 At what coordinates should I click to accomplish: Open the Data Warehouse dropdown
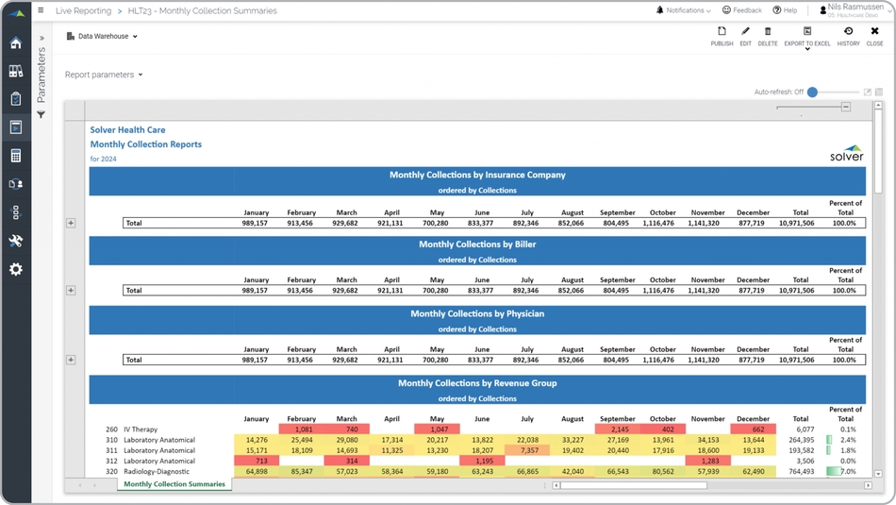coord(103,37)
